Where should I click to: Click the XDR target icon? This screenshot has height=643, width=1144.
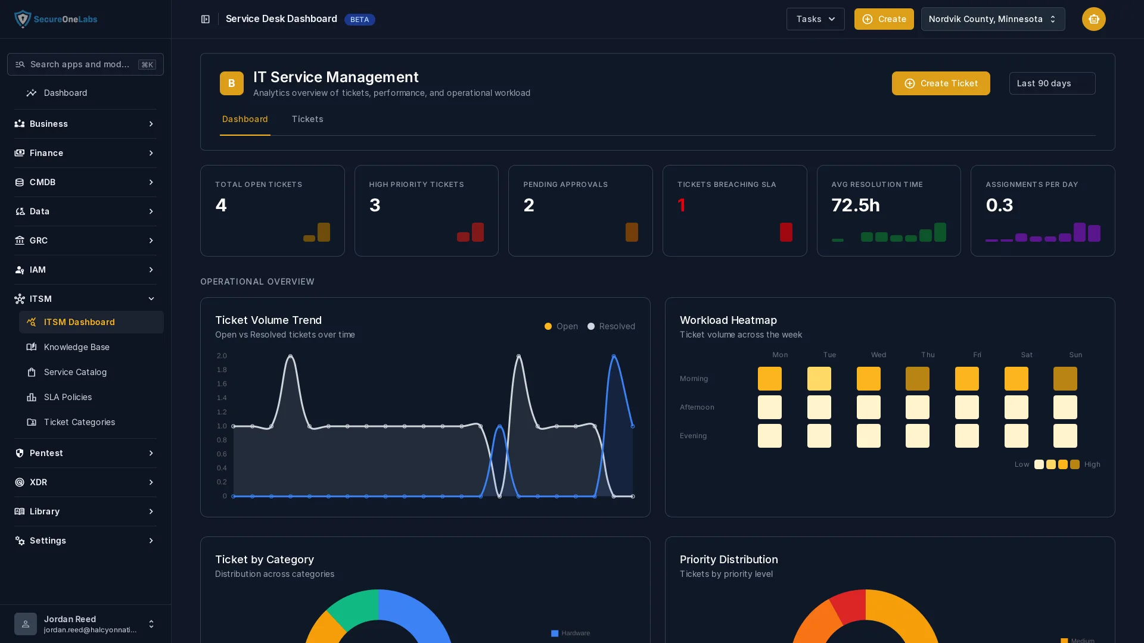[x=20, y=482]
